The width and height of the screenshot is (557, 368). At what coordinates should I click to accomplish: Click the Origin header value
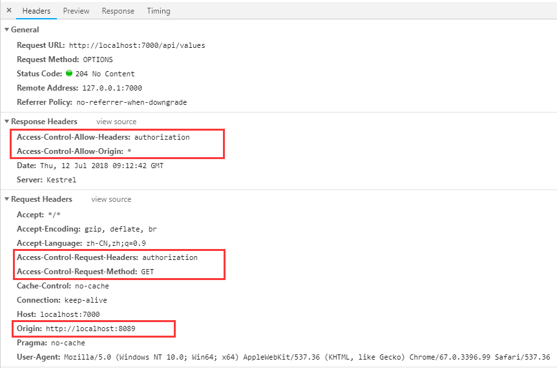click(x=90, y=329)
